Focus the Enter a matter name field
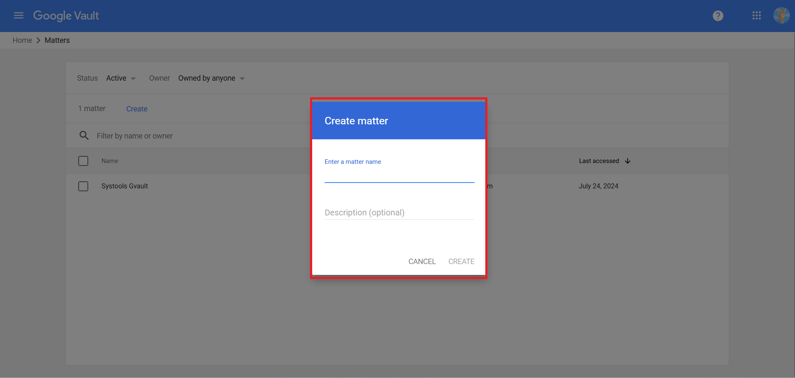 (x=400, y=175)
